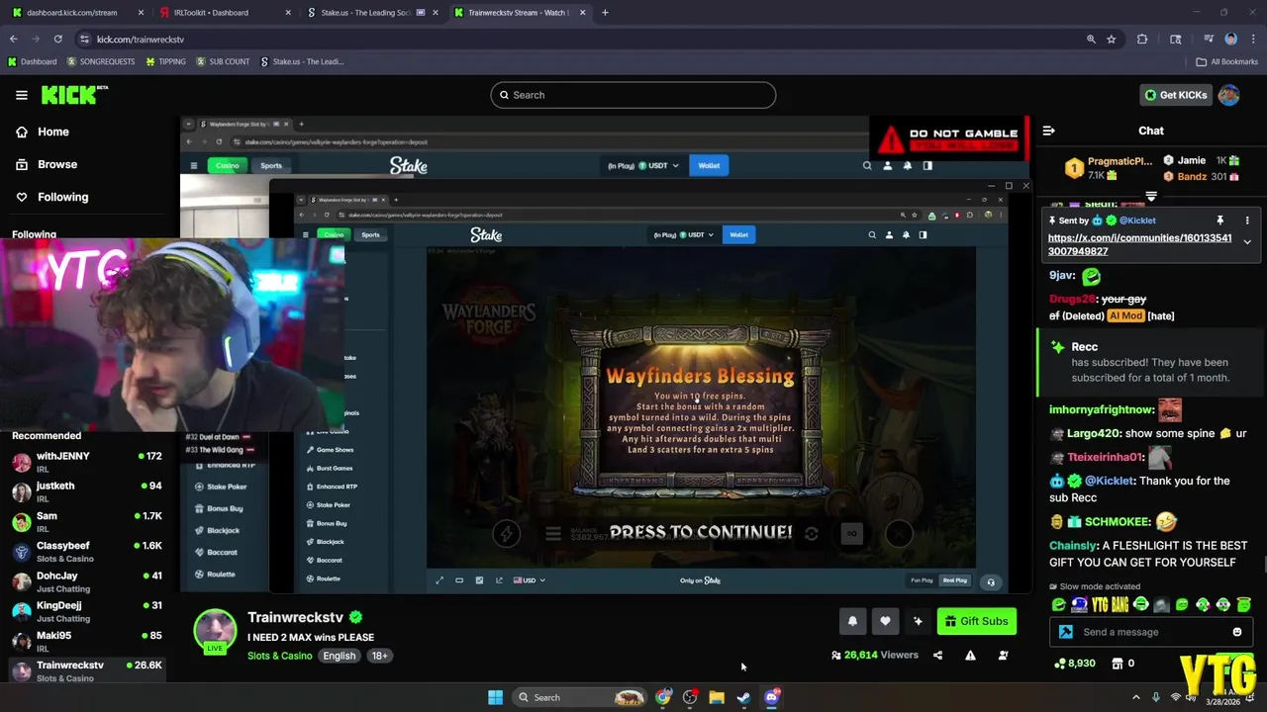Open withJENNY recommended channel
The height and width of the screenshot is (712, 1267).
(x=86, y=462)
